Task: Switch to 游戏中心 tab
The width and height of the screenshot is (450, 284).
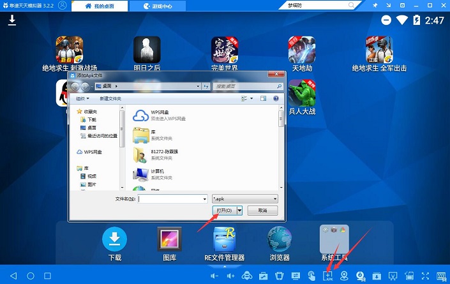Action: [157, 6]
